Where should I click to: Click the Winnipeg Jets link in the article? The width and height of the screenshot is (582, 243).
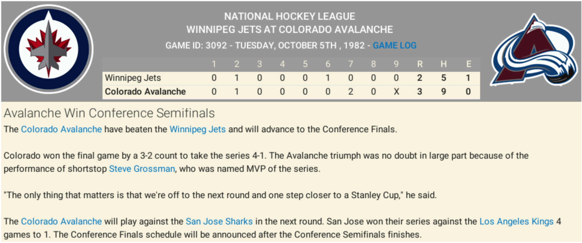pos(197,129)
